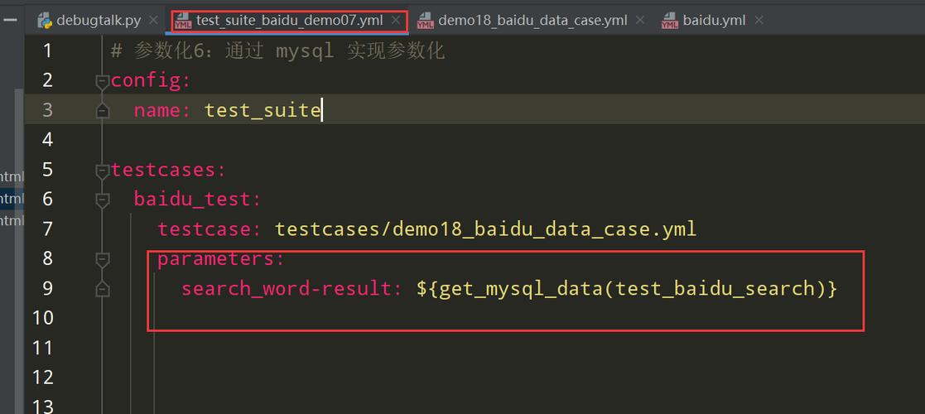Click the fold end marker on line 3
This screenshot has height=414, width=925.
tap(102, 111)
